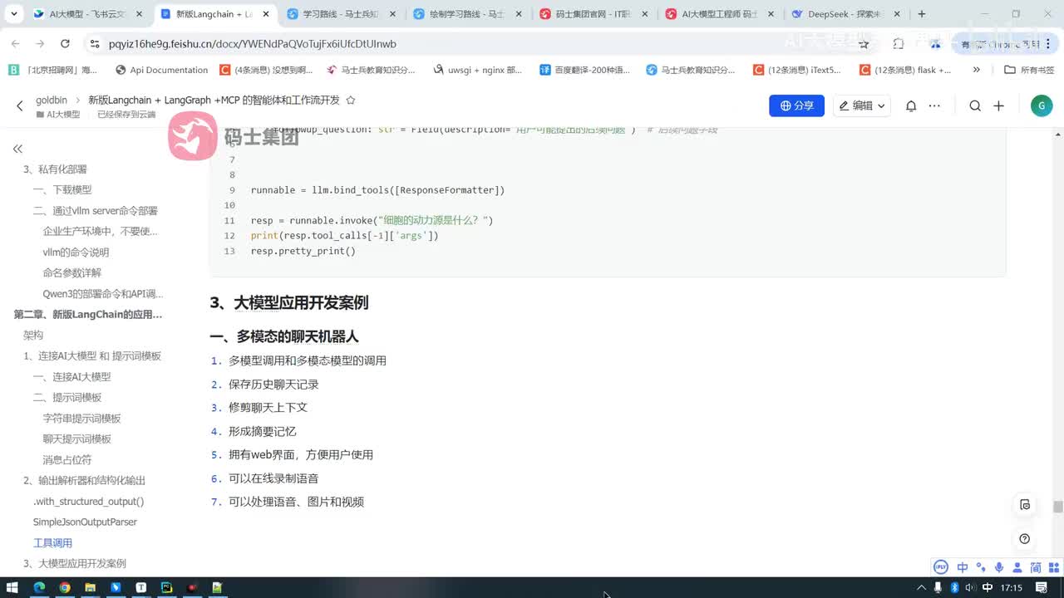Jump to outline item 一、下载模型
The width and height of the screenshot is (1064, 598).
tap(62, 189)
